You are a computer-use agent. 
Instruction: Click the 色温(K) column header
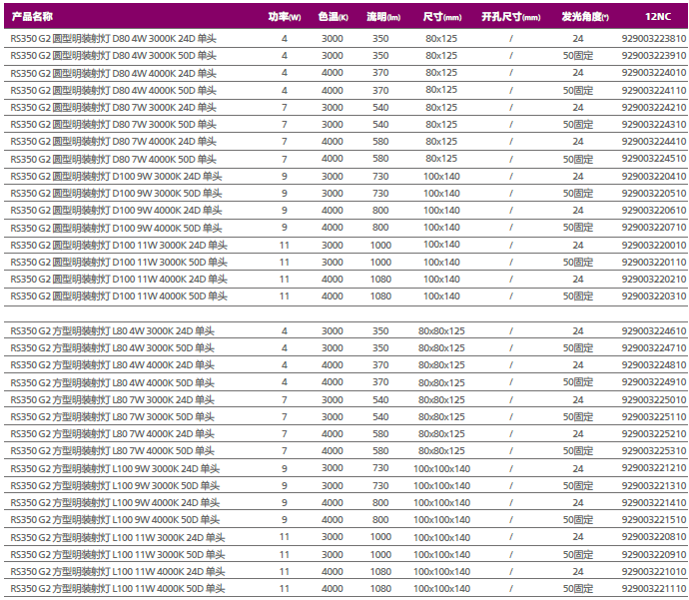point(333,17)
